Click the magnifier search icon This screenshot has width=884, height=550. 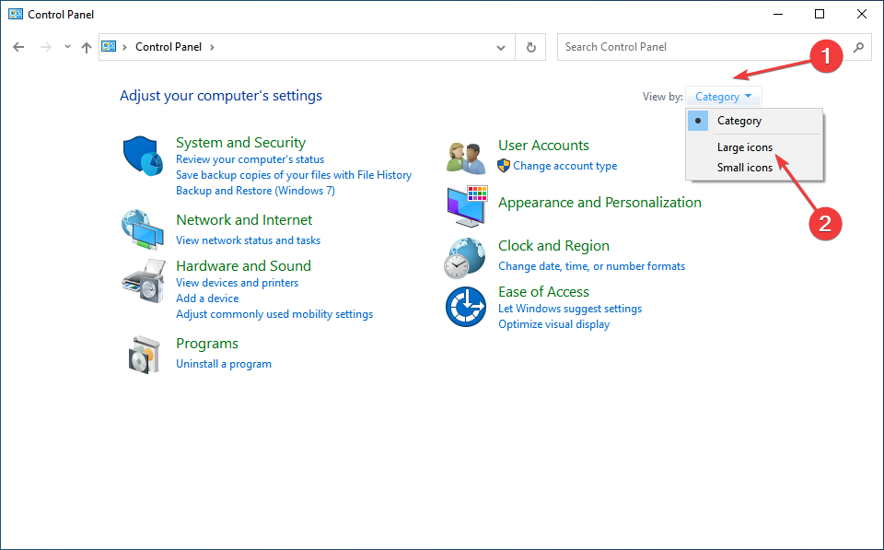[858, 47]
